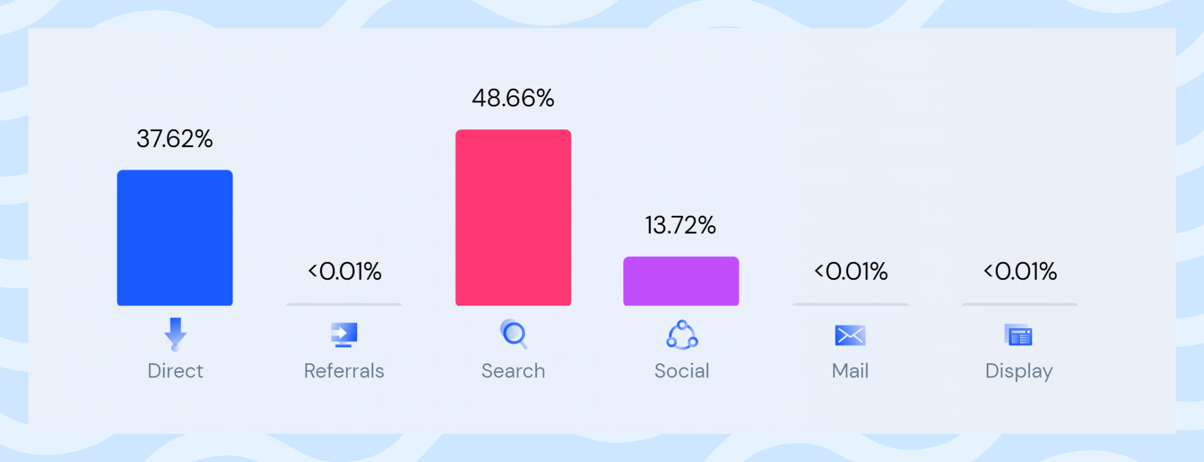This screenshot has width=1204, height=462.
Task: Select the Social label
Action: (682, 371)
